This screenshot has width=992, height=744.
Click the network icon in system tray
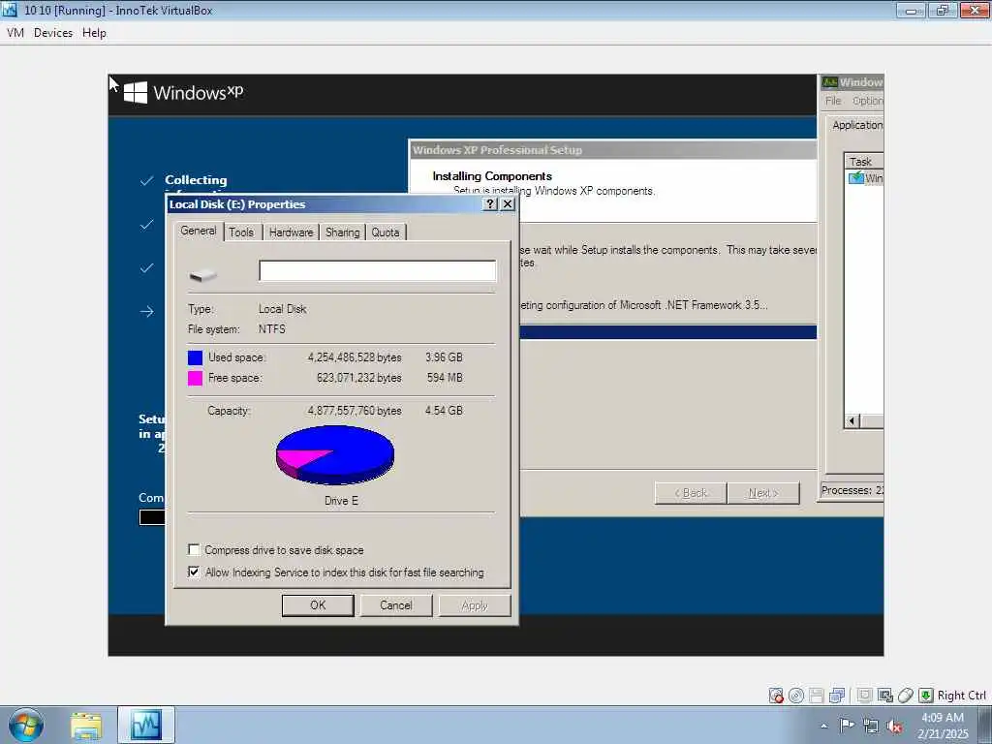871,727
